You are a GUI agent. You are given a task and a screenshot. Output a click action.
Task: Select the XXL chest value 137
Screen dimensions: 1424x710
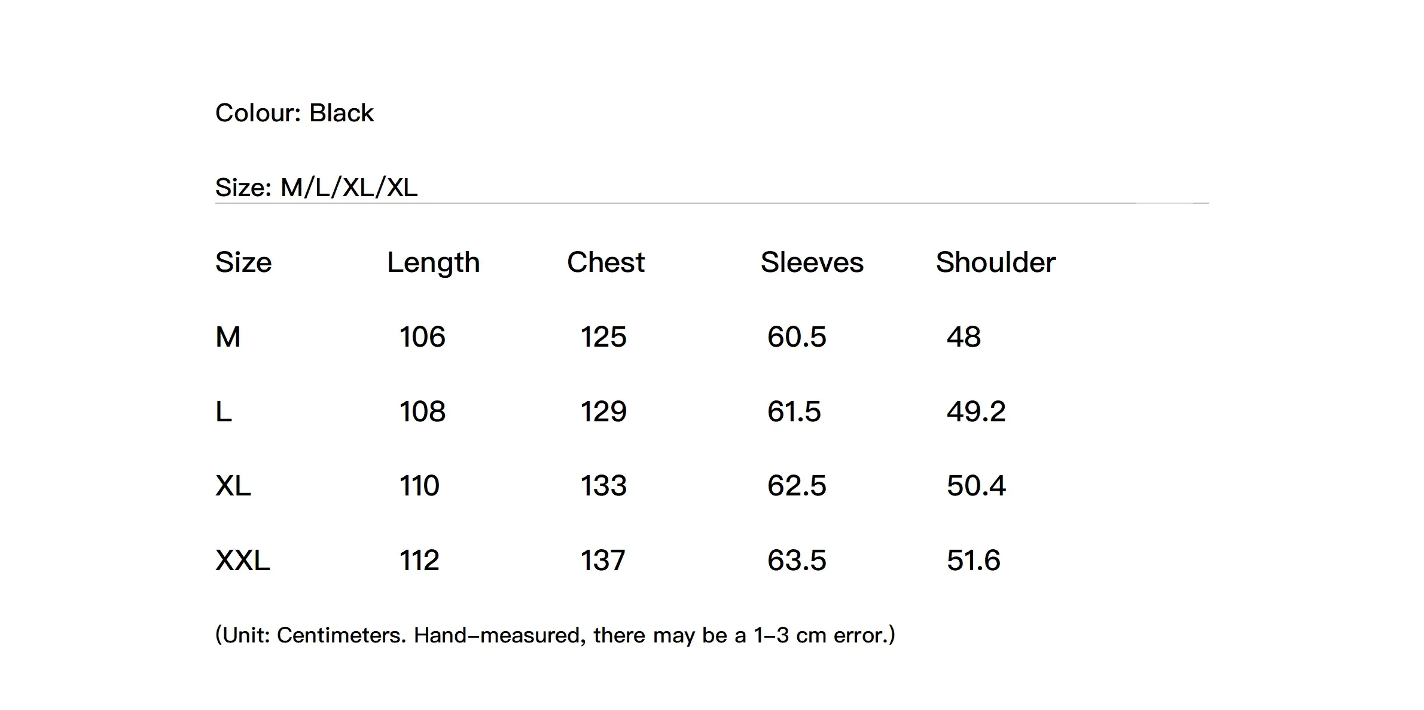click(x=603, y=561)
